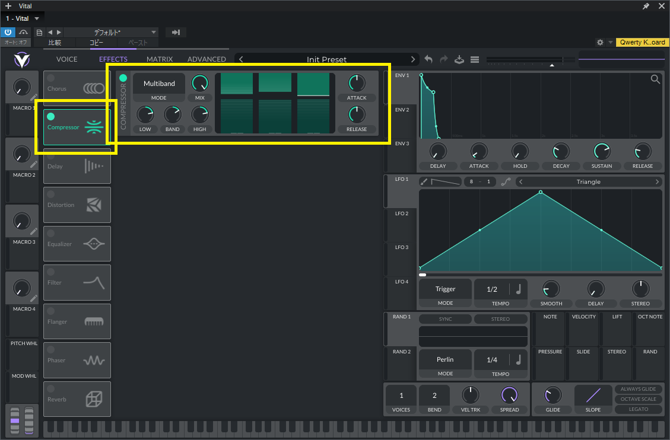Click the 比較 compare button
Viewport: 670px width, 440px height.
click(55, 43)
